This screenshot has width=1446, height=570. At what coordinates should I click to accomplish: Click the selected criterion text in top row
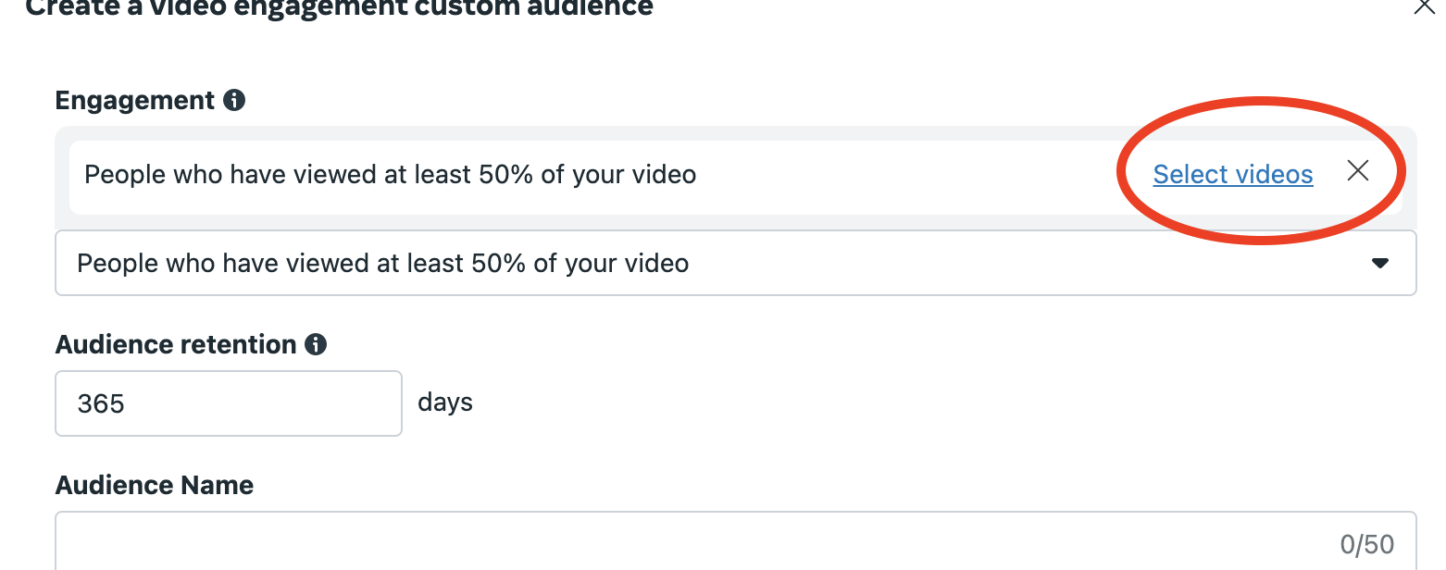pos(390,174)
